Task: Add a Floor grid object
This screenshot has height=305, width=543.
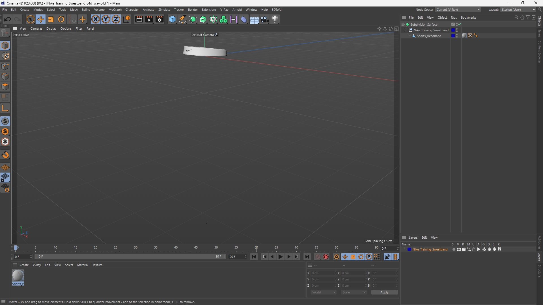Action: pos(254,19)
